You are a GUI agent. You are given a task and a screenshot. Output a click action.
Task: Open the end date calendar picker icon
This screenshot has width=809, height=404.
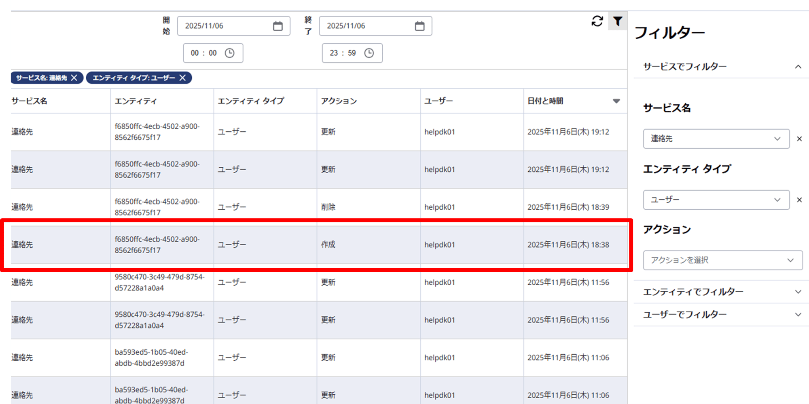pyautogui.click(x=419, y=26)
